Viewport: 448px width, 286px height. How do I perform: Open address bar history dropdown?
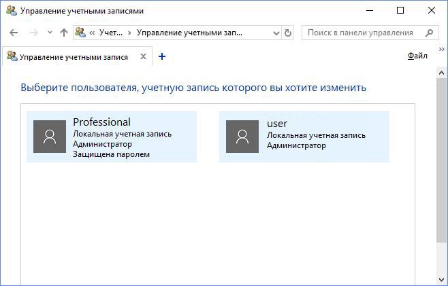click(276, 33)
